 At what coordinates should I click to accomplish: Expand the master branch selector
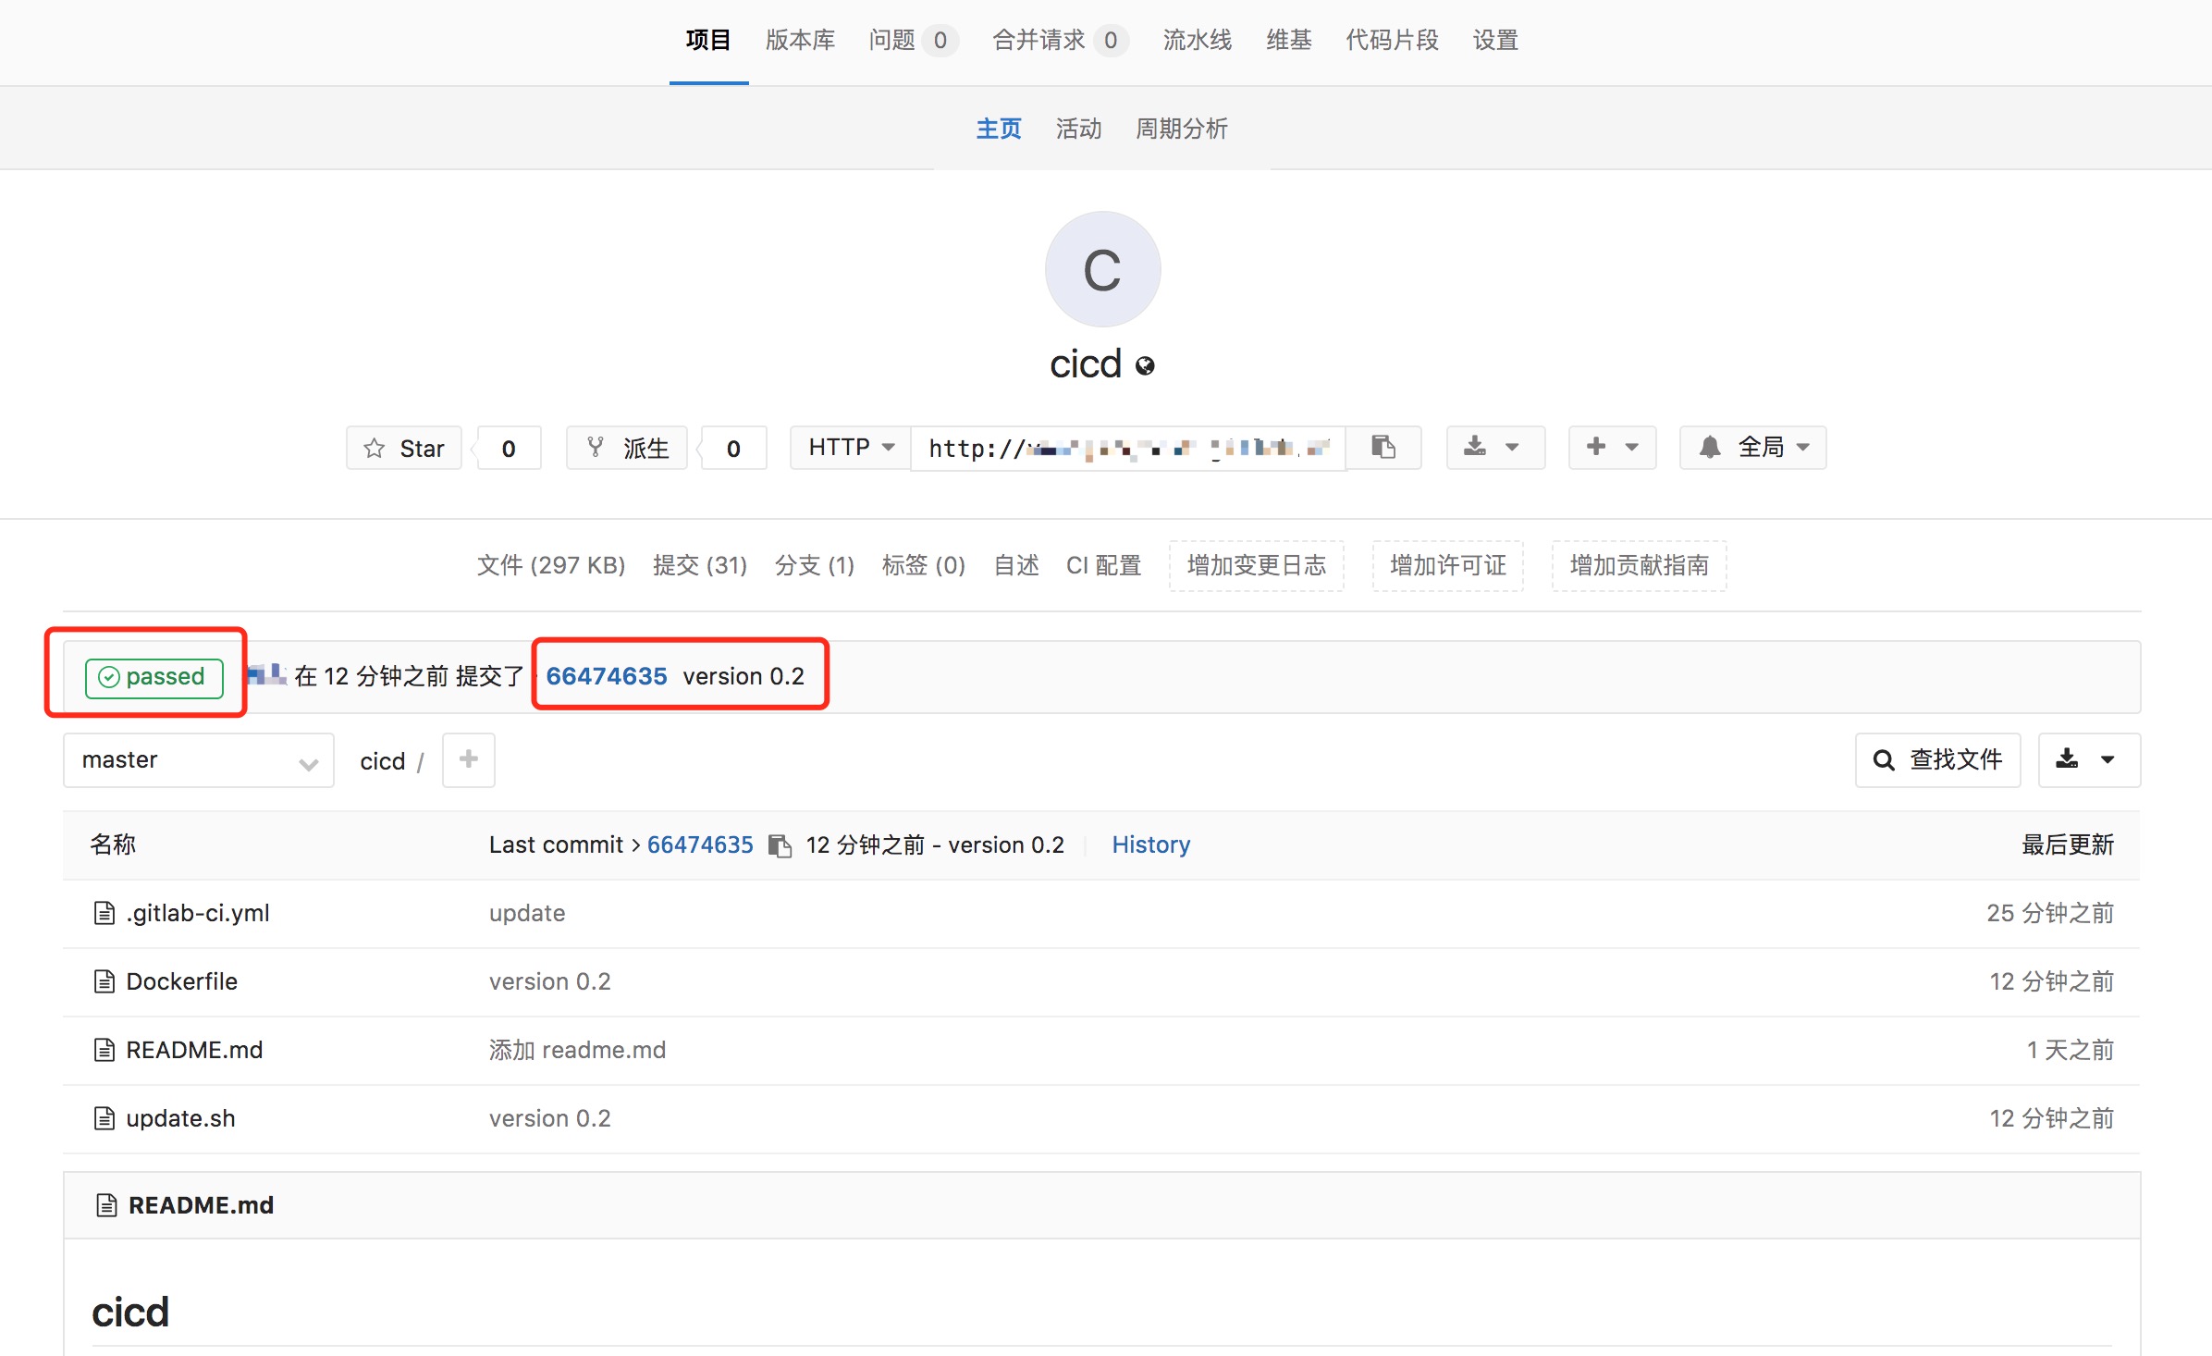pyautogui.click(x=198, y=760)
